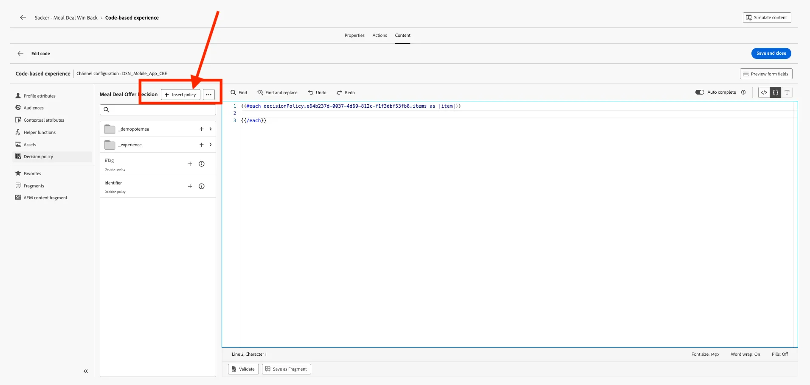Screen dimensions: 810x385
Task: Switch to HTML code view icon
Action: [764, 92]
